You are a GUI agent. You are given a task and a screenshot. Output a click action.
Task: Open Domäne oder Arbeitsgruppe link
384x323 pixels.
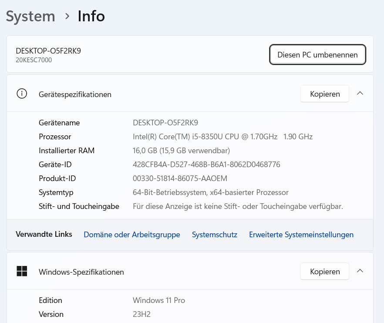tap(132, 235)
